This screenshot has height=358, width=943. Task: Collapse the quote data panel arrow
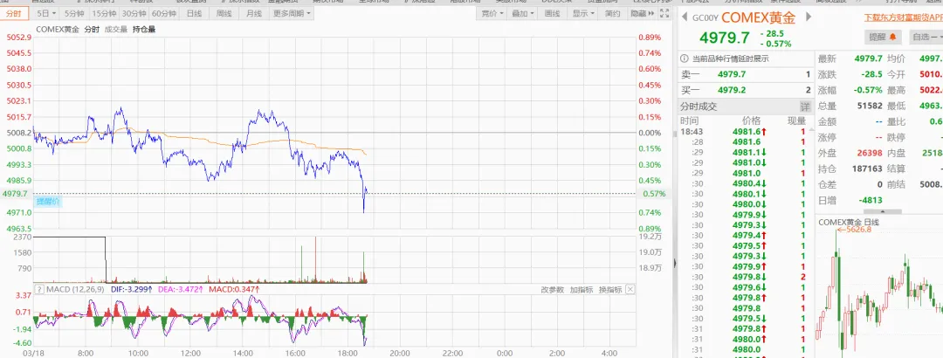point(882,211)
